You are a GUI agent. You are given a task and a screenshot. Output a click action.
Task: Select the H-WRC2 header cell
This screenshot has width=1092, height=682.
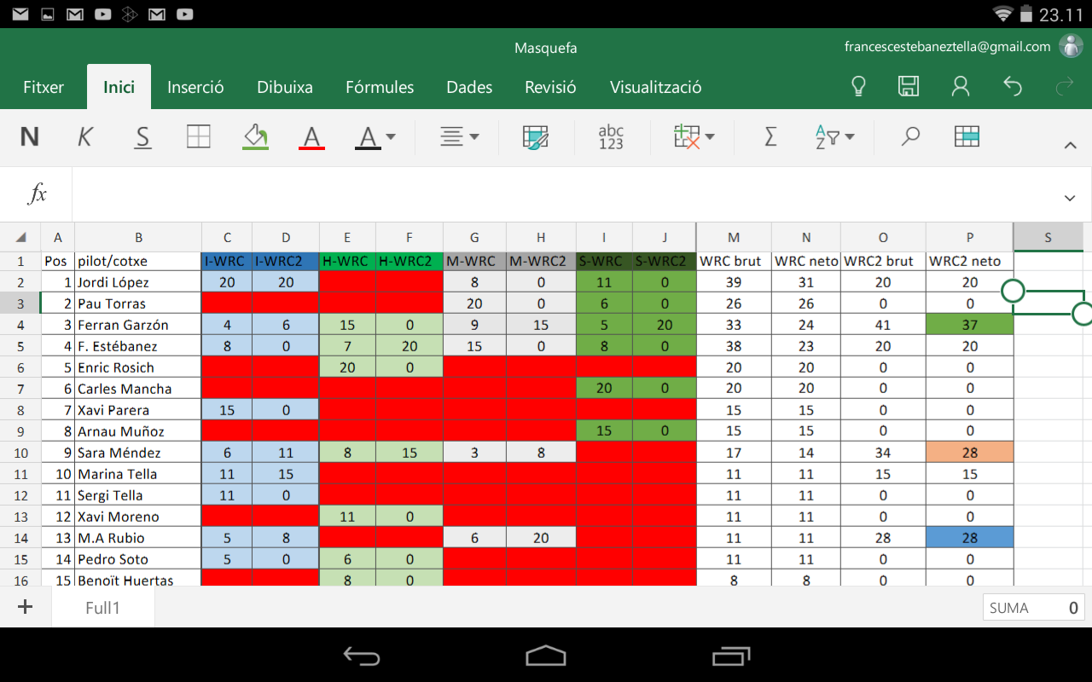pos(409,261)
